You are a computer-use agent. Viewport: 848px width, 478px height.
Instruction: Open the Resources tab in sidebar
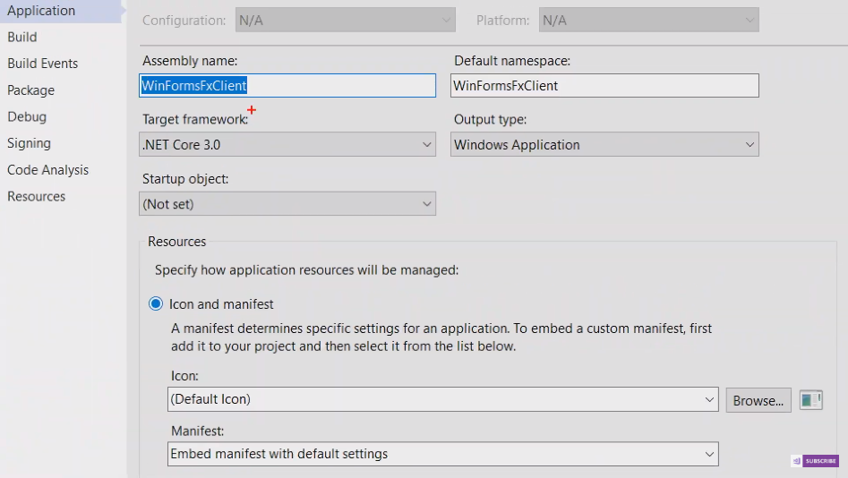pos(36,196)
